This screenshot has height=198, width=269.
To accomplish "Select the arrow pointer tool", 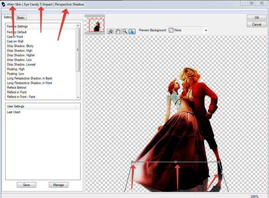I will (x=132, y=32).
